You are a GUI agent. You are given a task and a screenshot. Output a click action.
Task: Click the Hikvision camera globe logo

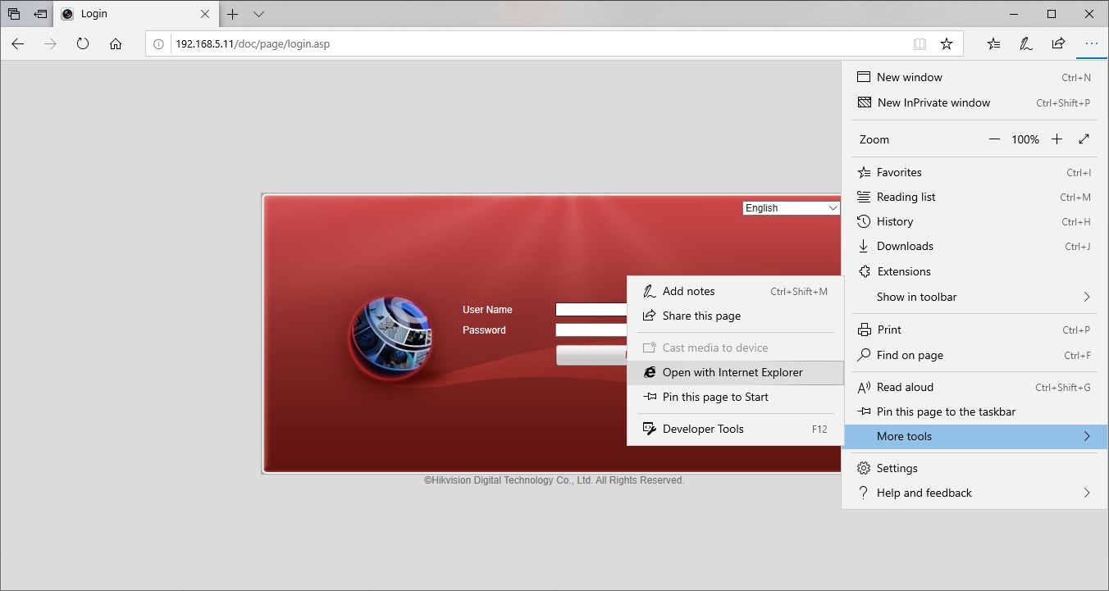tap(390, 339)
